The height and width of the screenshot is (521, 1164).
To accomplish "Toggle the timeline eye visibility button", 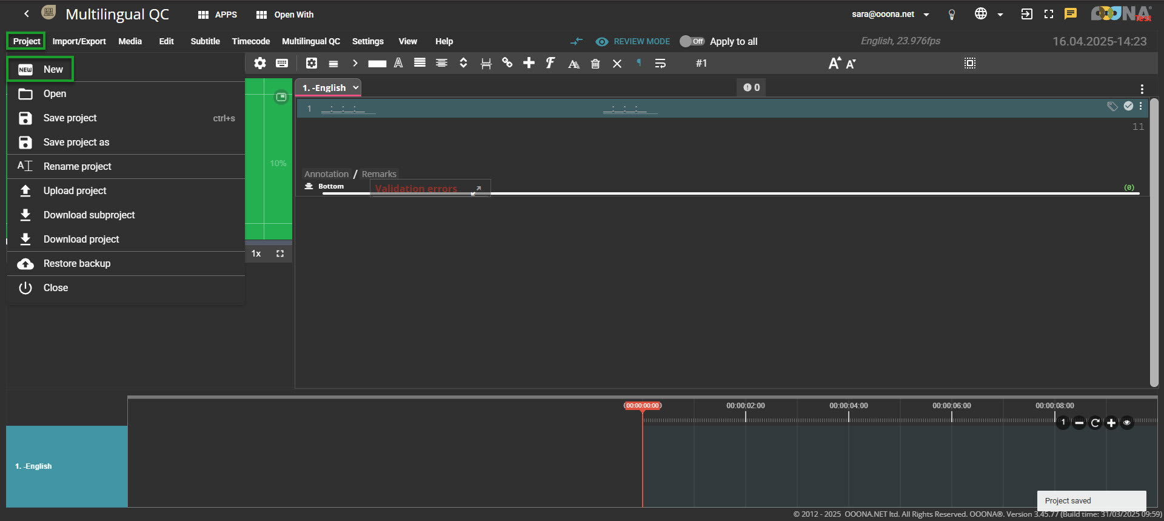I will tap(1127, 423).
